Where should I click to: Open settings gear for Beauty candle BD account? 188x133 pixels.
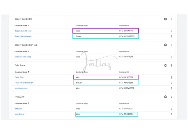click(165, 19)
